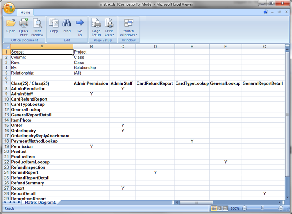Click vertical scrollbar down arrow

(287, 197)
